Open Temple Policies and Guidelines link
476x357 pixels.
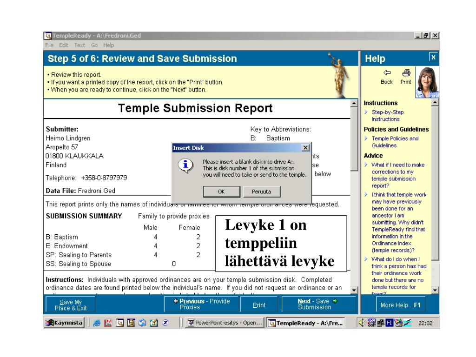pos(395,142)
